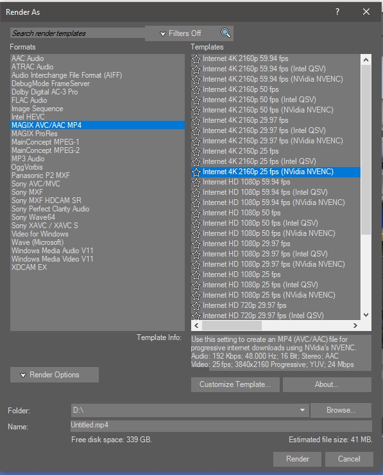Select FLAC Audio format
The image size is (383, 475).
[98, 100]
